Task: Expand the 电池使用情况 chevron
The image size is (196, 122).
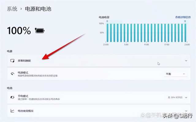Action: [x=186, y=111]
